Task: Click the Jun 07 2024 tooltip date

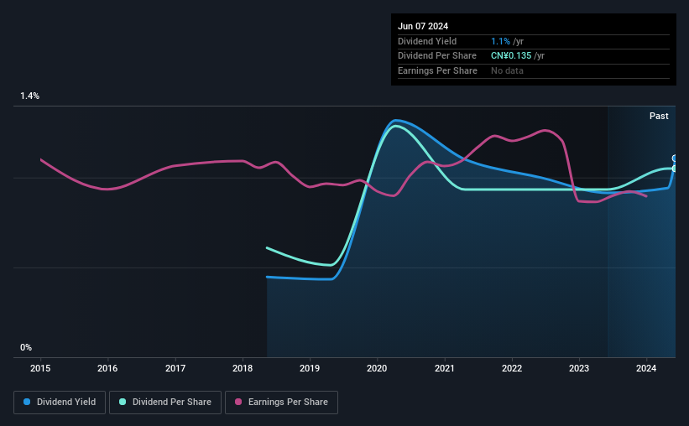Action: pos(423,26)
